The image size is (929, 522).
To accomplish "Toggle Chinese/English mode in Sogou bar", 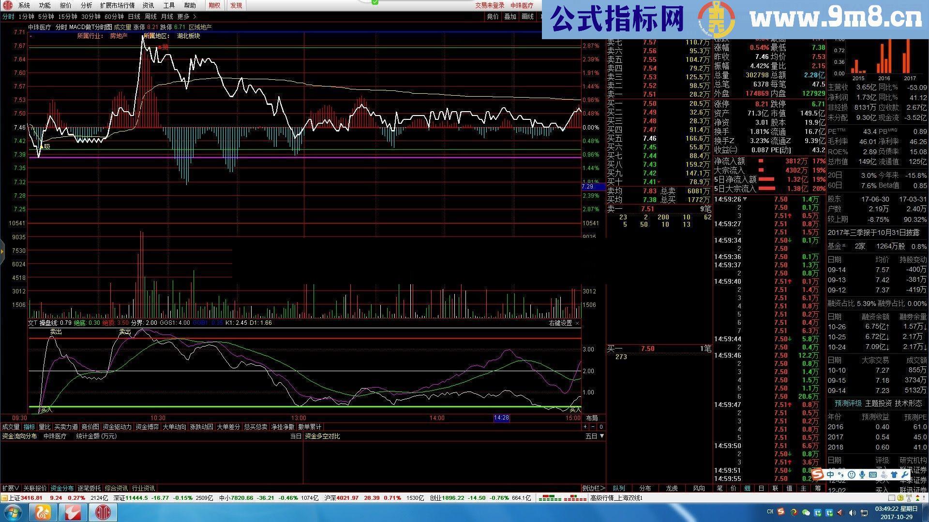I will (x=830, y=475).
